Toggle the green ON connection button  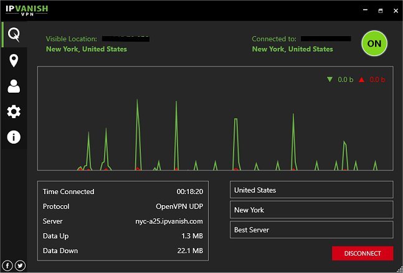374,44
